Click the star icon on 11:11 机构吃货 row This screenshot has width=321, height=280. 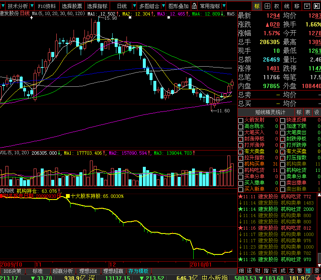(241, 197)
